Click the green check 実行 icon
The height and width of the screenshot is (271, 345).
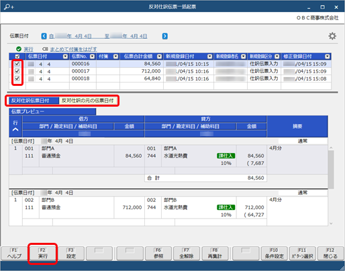[x=19, y=49]
